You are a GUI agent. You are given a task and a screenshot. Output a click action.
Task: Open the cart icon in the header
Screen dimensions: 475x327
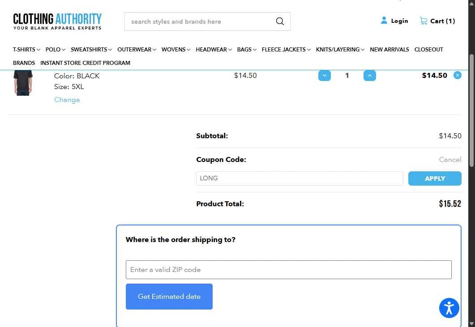tap(423, 21)
